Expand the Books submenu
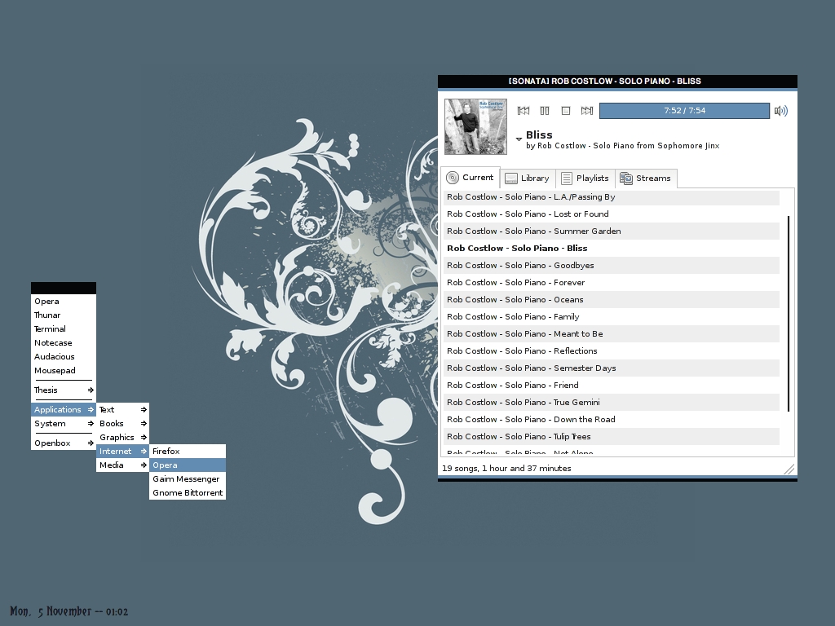The width and height of the screenshot is (835, 626). pos(122,424)
